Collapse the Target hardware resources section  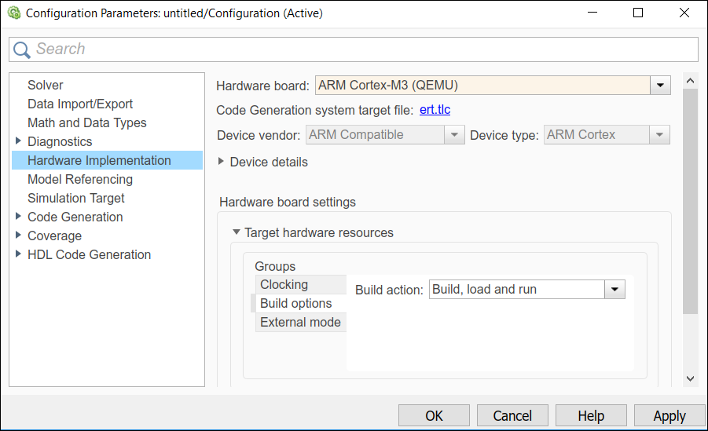click(236, 232)
